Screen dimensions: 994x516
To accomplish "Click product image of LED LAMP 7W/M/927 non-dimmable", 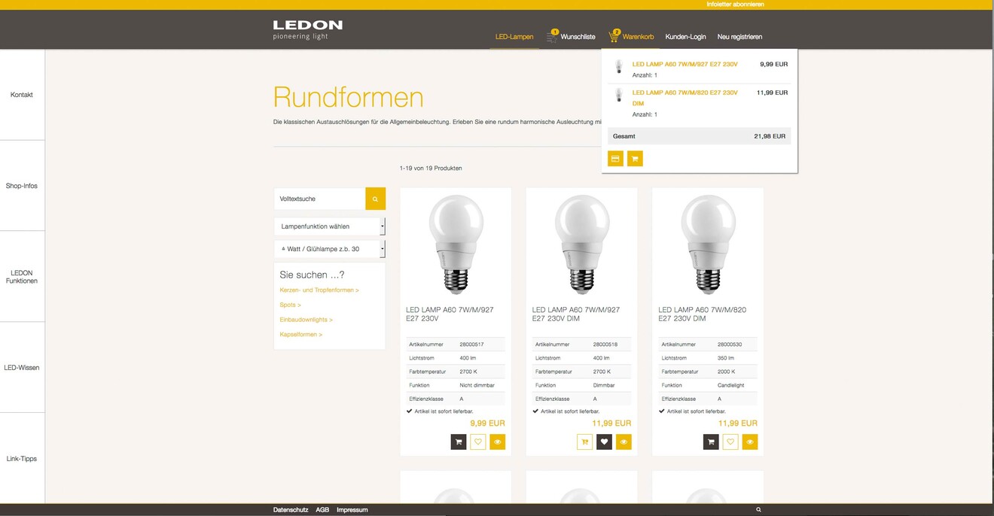I will point(456,244).
